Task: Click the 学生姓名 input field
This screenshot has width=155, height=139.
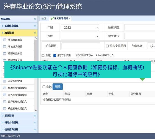Action: 140,36
